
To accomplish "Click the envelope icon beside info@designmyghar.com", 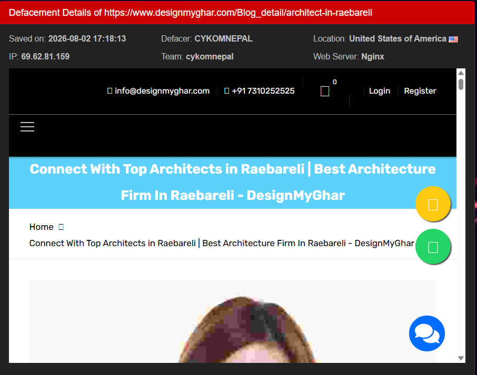I will (110, 91).
